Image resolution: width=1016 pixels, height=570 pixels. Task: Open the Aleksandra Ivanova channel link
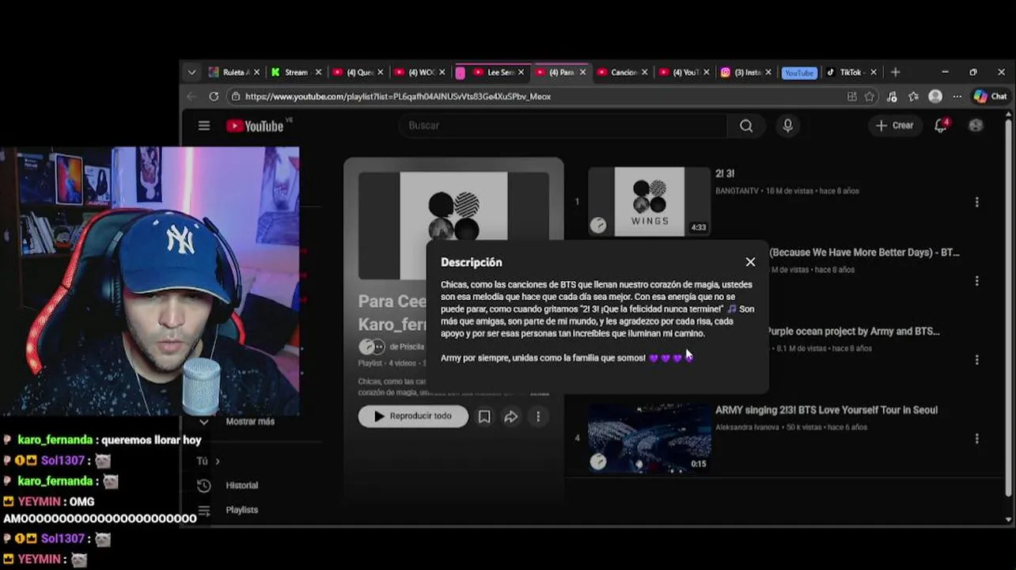coord(748,427)
